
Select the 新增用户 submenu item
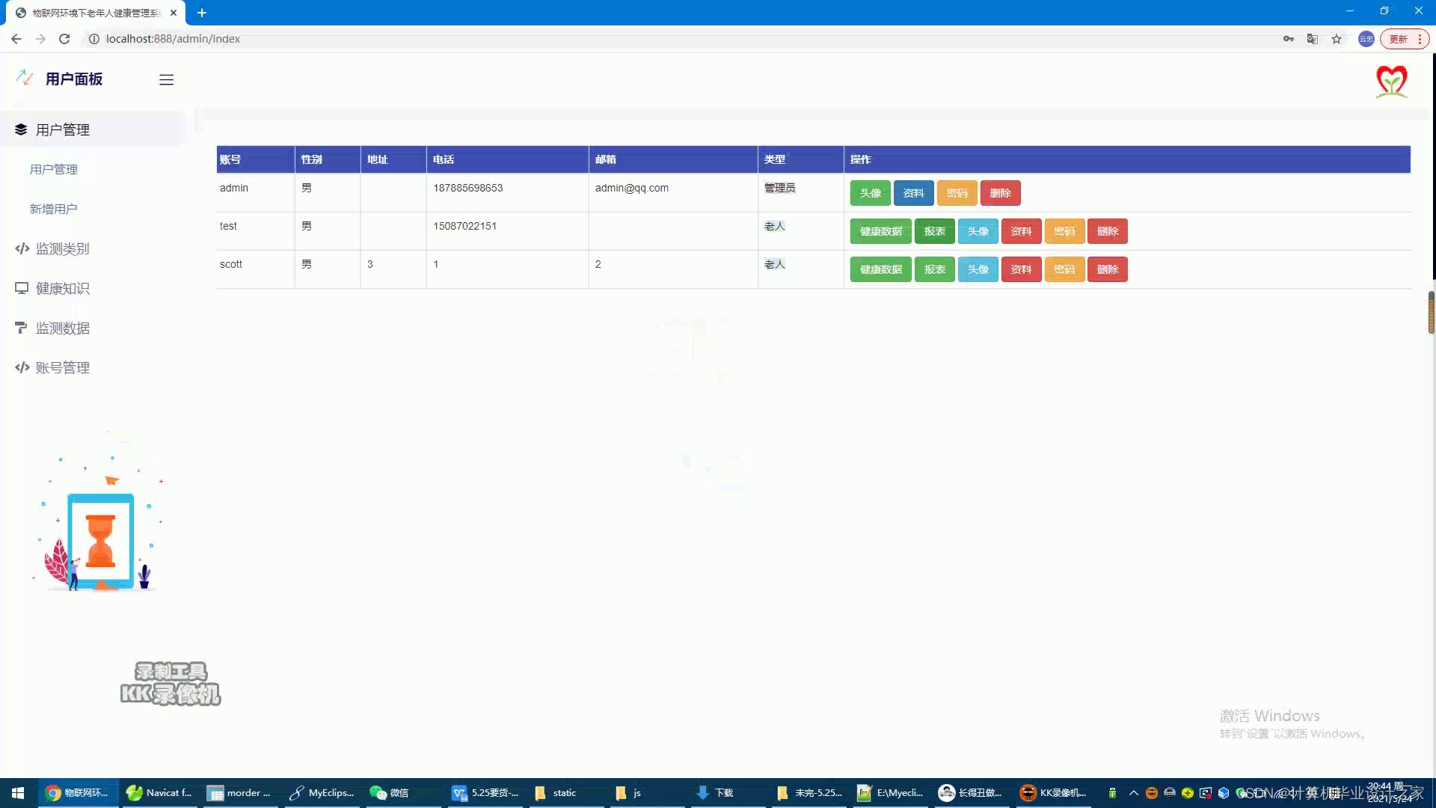pos(53,209)
